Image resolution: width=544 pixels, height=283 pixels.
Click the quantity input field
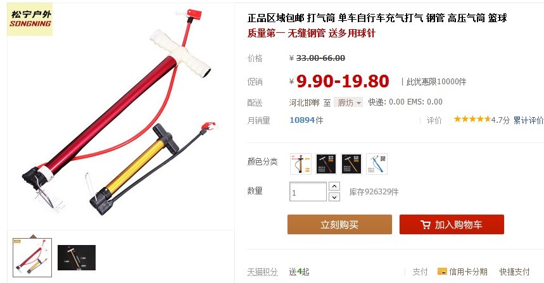coord(308,192)
